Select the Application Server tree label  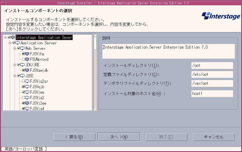39,43
